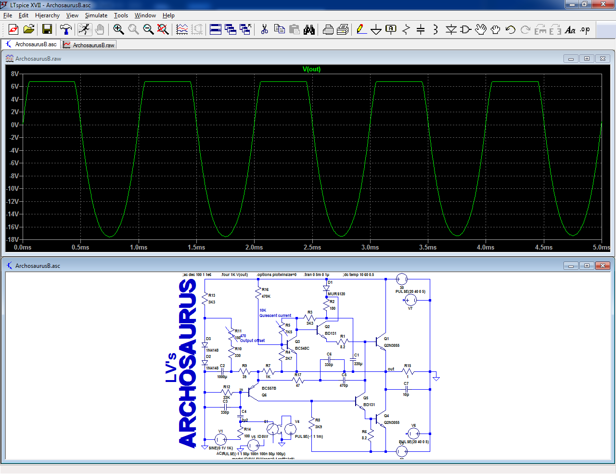Screen dimensions: 616x474
Task: Select the Drag closed-hand tool
Action: point(496,29)
